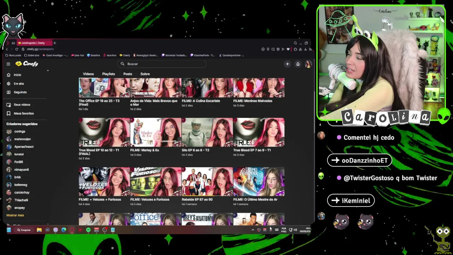Click the heart icon in browser toolbar
Image resolution: width=453 pixels, height=255 pixels.
288,49
